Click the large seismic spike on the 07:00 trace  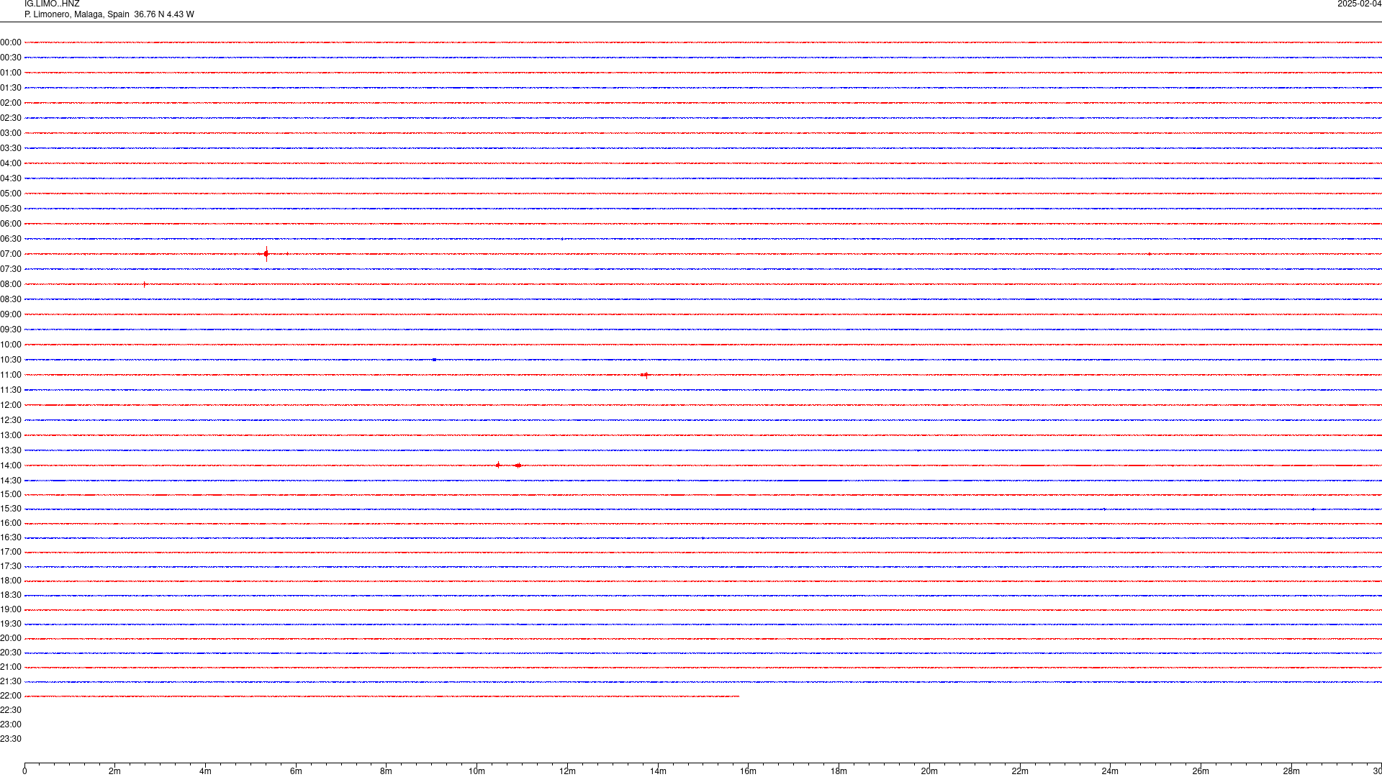pyautogui.click(x=266, y=253)
